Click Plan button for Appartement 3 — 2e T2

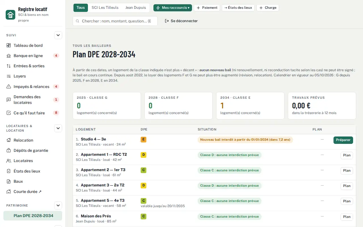[347, 186]
